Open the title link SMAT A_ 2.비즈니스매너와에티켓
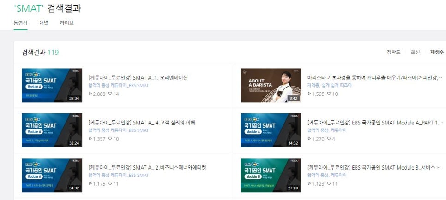Image resolution: width=446 pixels, height=200 pixels. [x=147, y=168]
